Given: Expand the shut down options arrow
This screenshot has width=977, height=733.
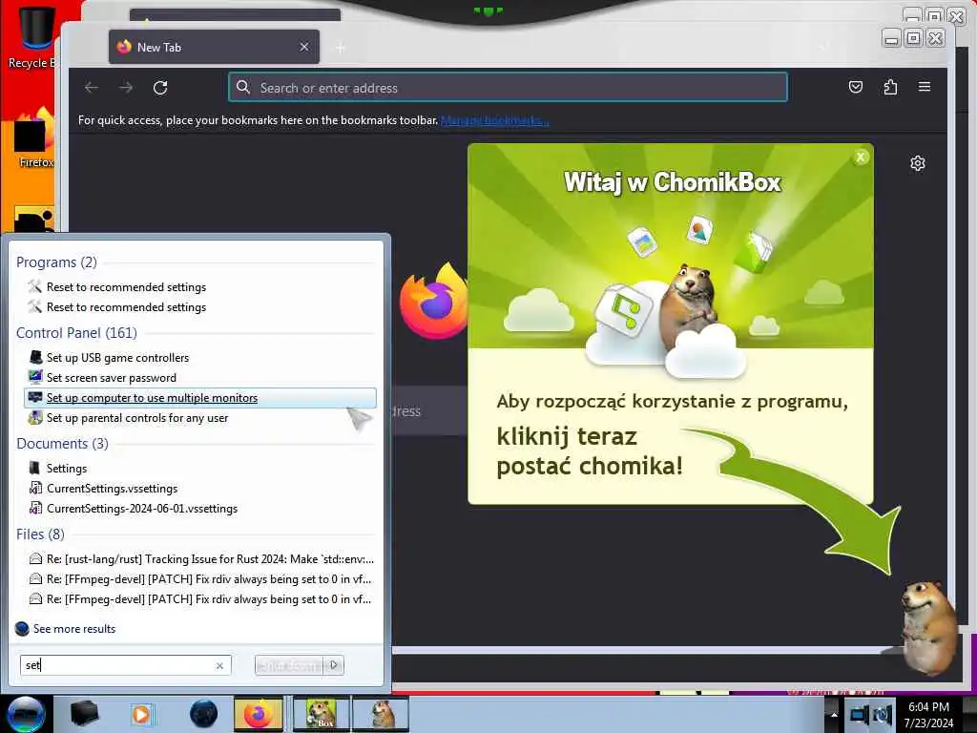Looking at the screenshot, I should 334,665.
